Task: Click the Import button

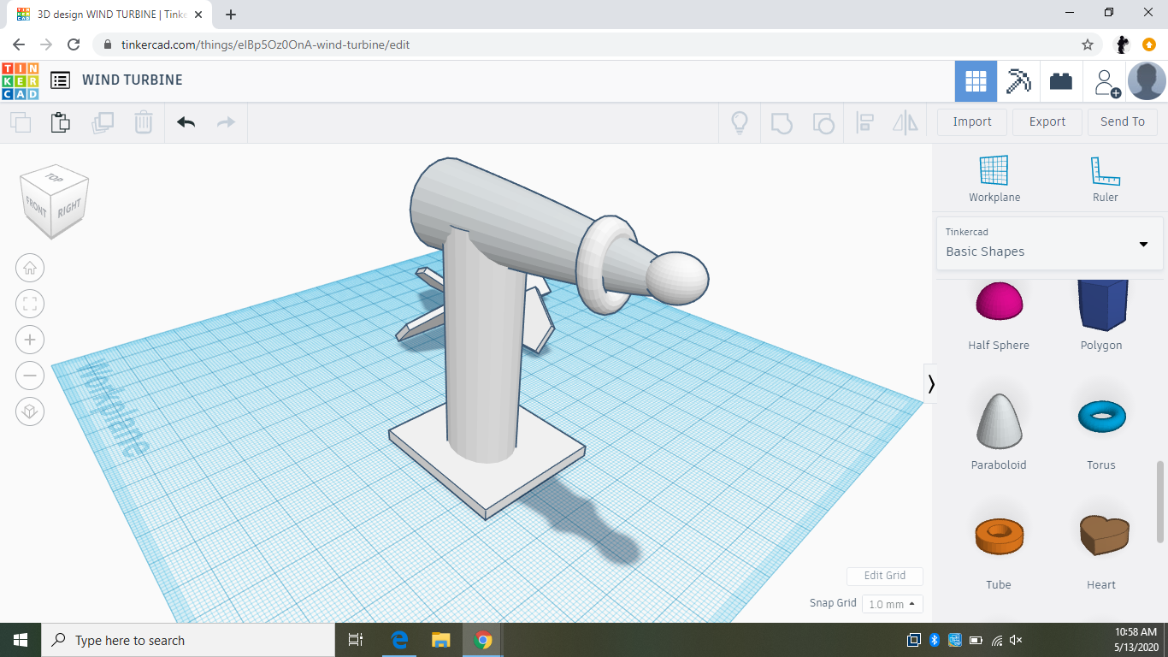Action: [971, 121]
